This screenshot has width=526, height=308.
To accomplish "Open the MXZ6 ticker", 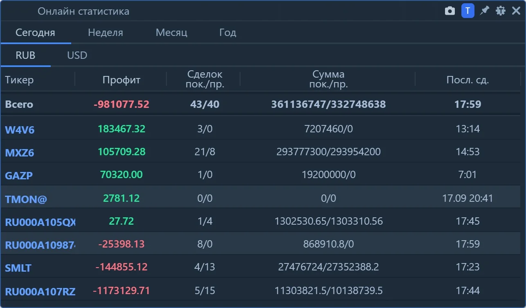I will 19,153.
